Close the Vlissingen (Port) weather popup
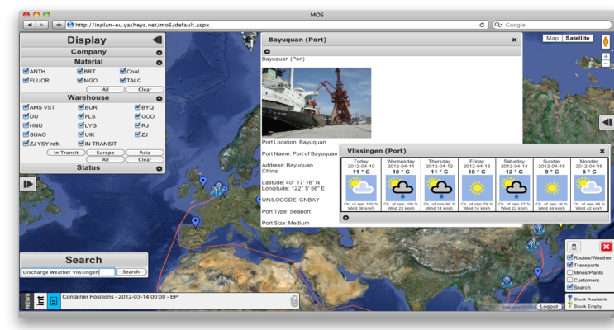This screenshot has height=330, width=614. pyautogui.click(x=602, y=151)
